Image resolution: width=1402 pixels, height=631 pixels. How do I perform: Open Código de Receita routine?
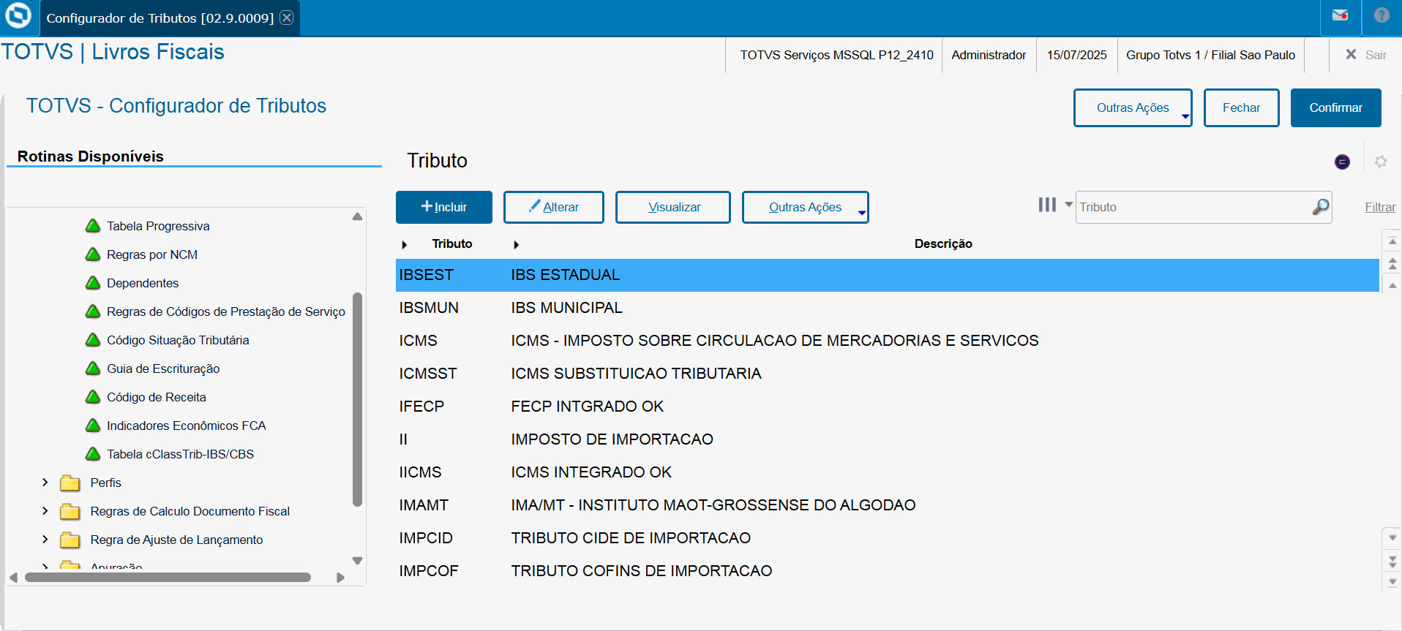[x=157, y=397]
